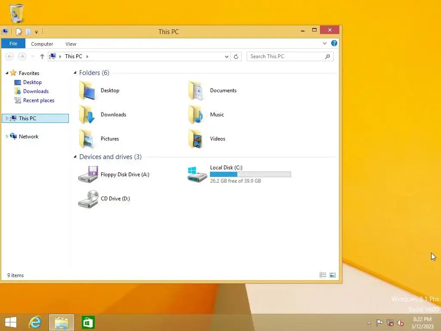
Task: Click the '9 items' status bar text
Action: click(16, 275)
